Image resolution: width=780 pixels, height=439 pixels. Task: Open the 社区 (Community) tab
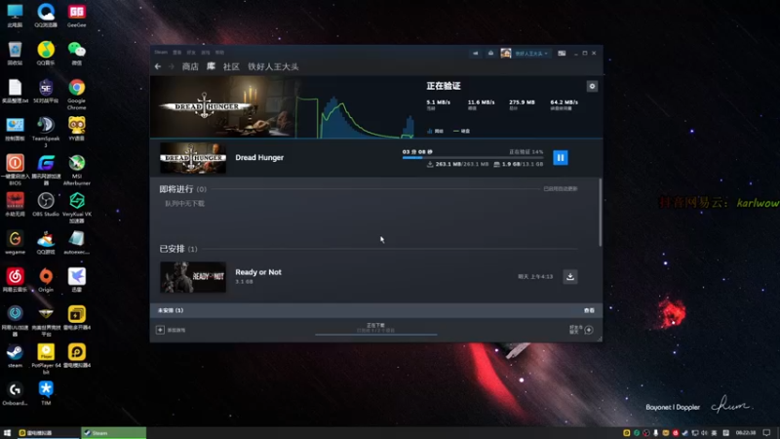231,66
